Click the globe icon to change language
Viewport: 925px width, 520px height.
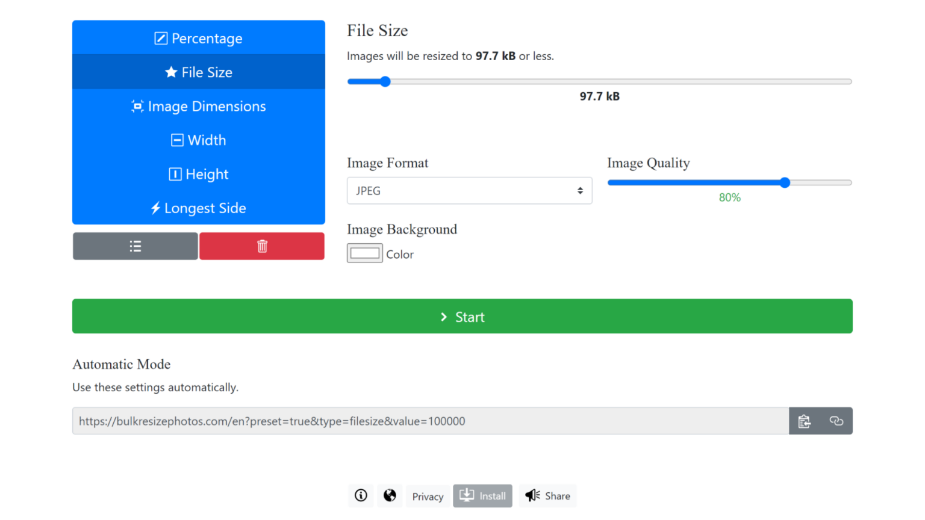click(389, 495)
